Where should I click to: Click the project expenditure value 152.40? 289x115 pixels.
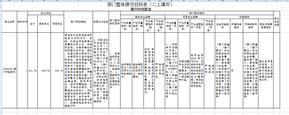57,71
